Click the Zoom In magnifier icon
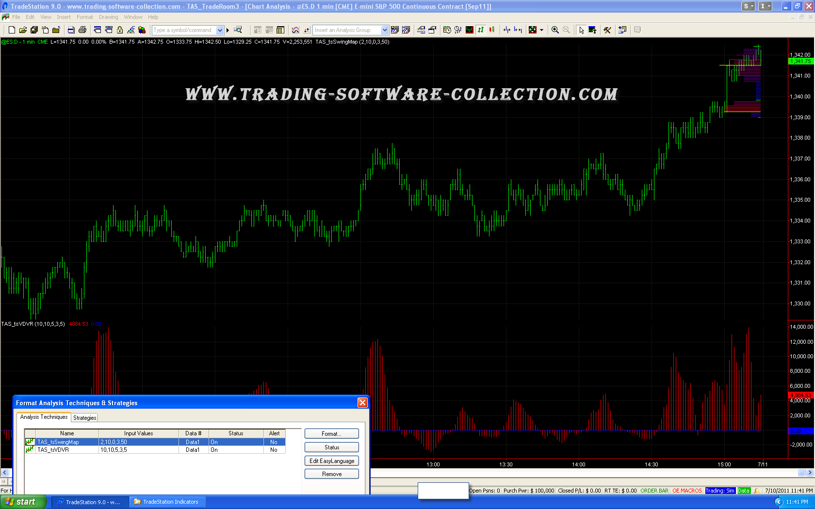 tap(555, 30)
